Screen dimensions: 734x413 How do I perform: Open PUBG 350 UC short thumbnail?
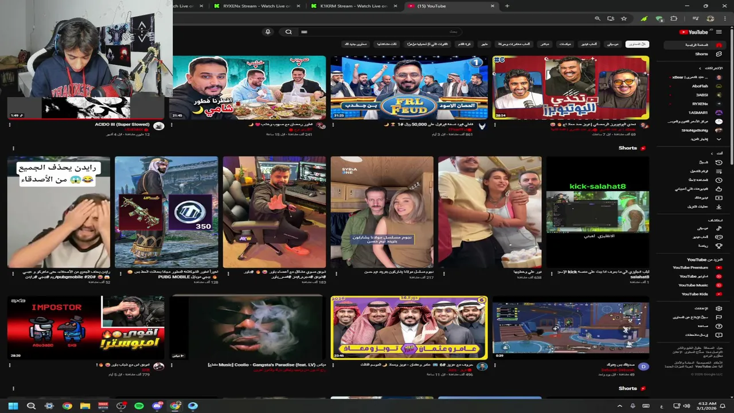166,212
